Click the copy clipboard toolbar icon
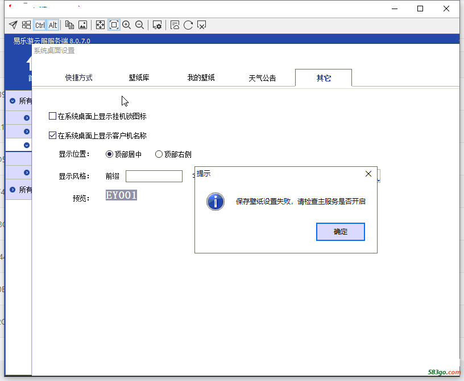This screenshot has height=381, width=464. pyautogui.click(x=69, y=25)
